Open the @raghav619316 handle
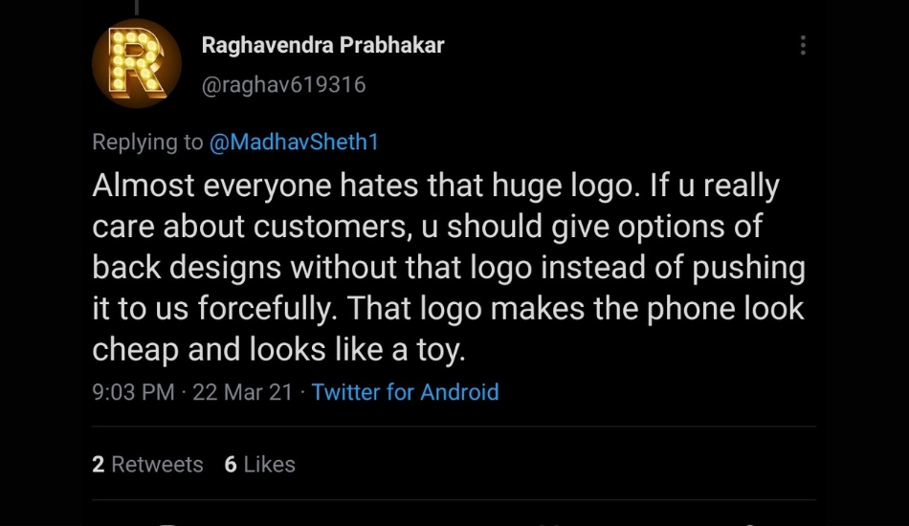 tap(283, 84)
